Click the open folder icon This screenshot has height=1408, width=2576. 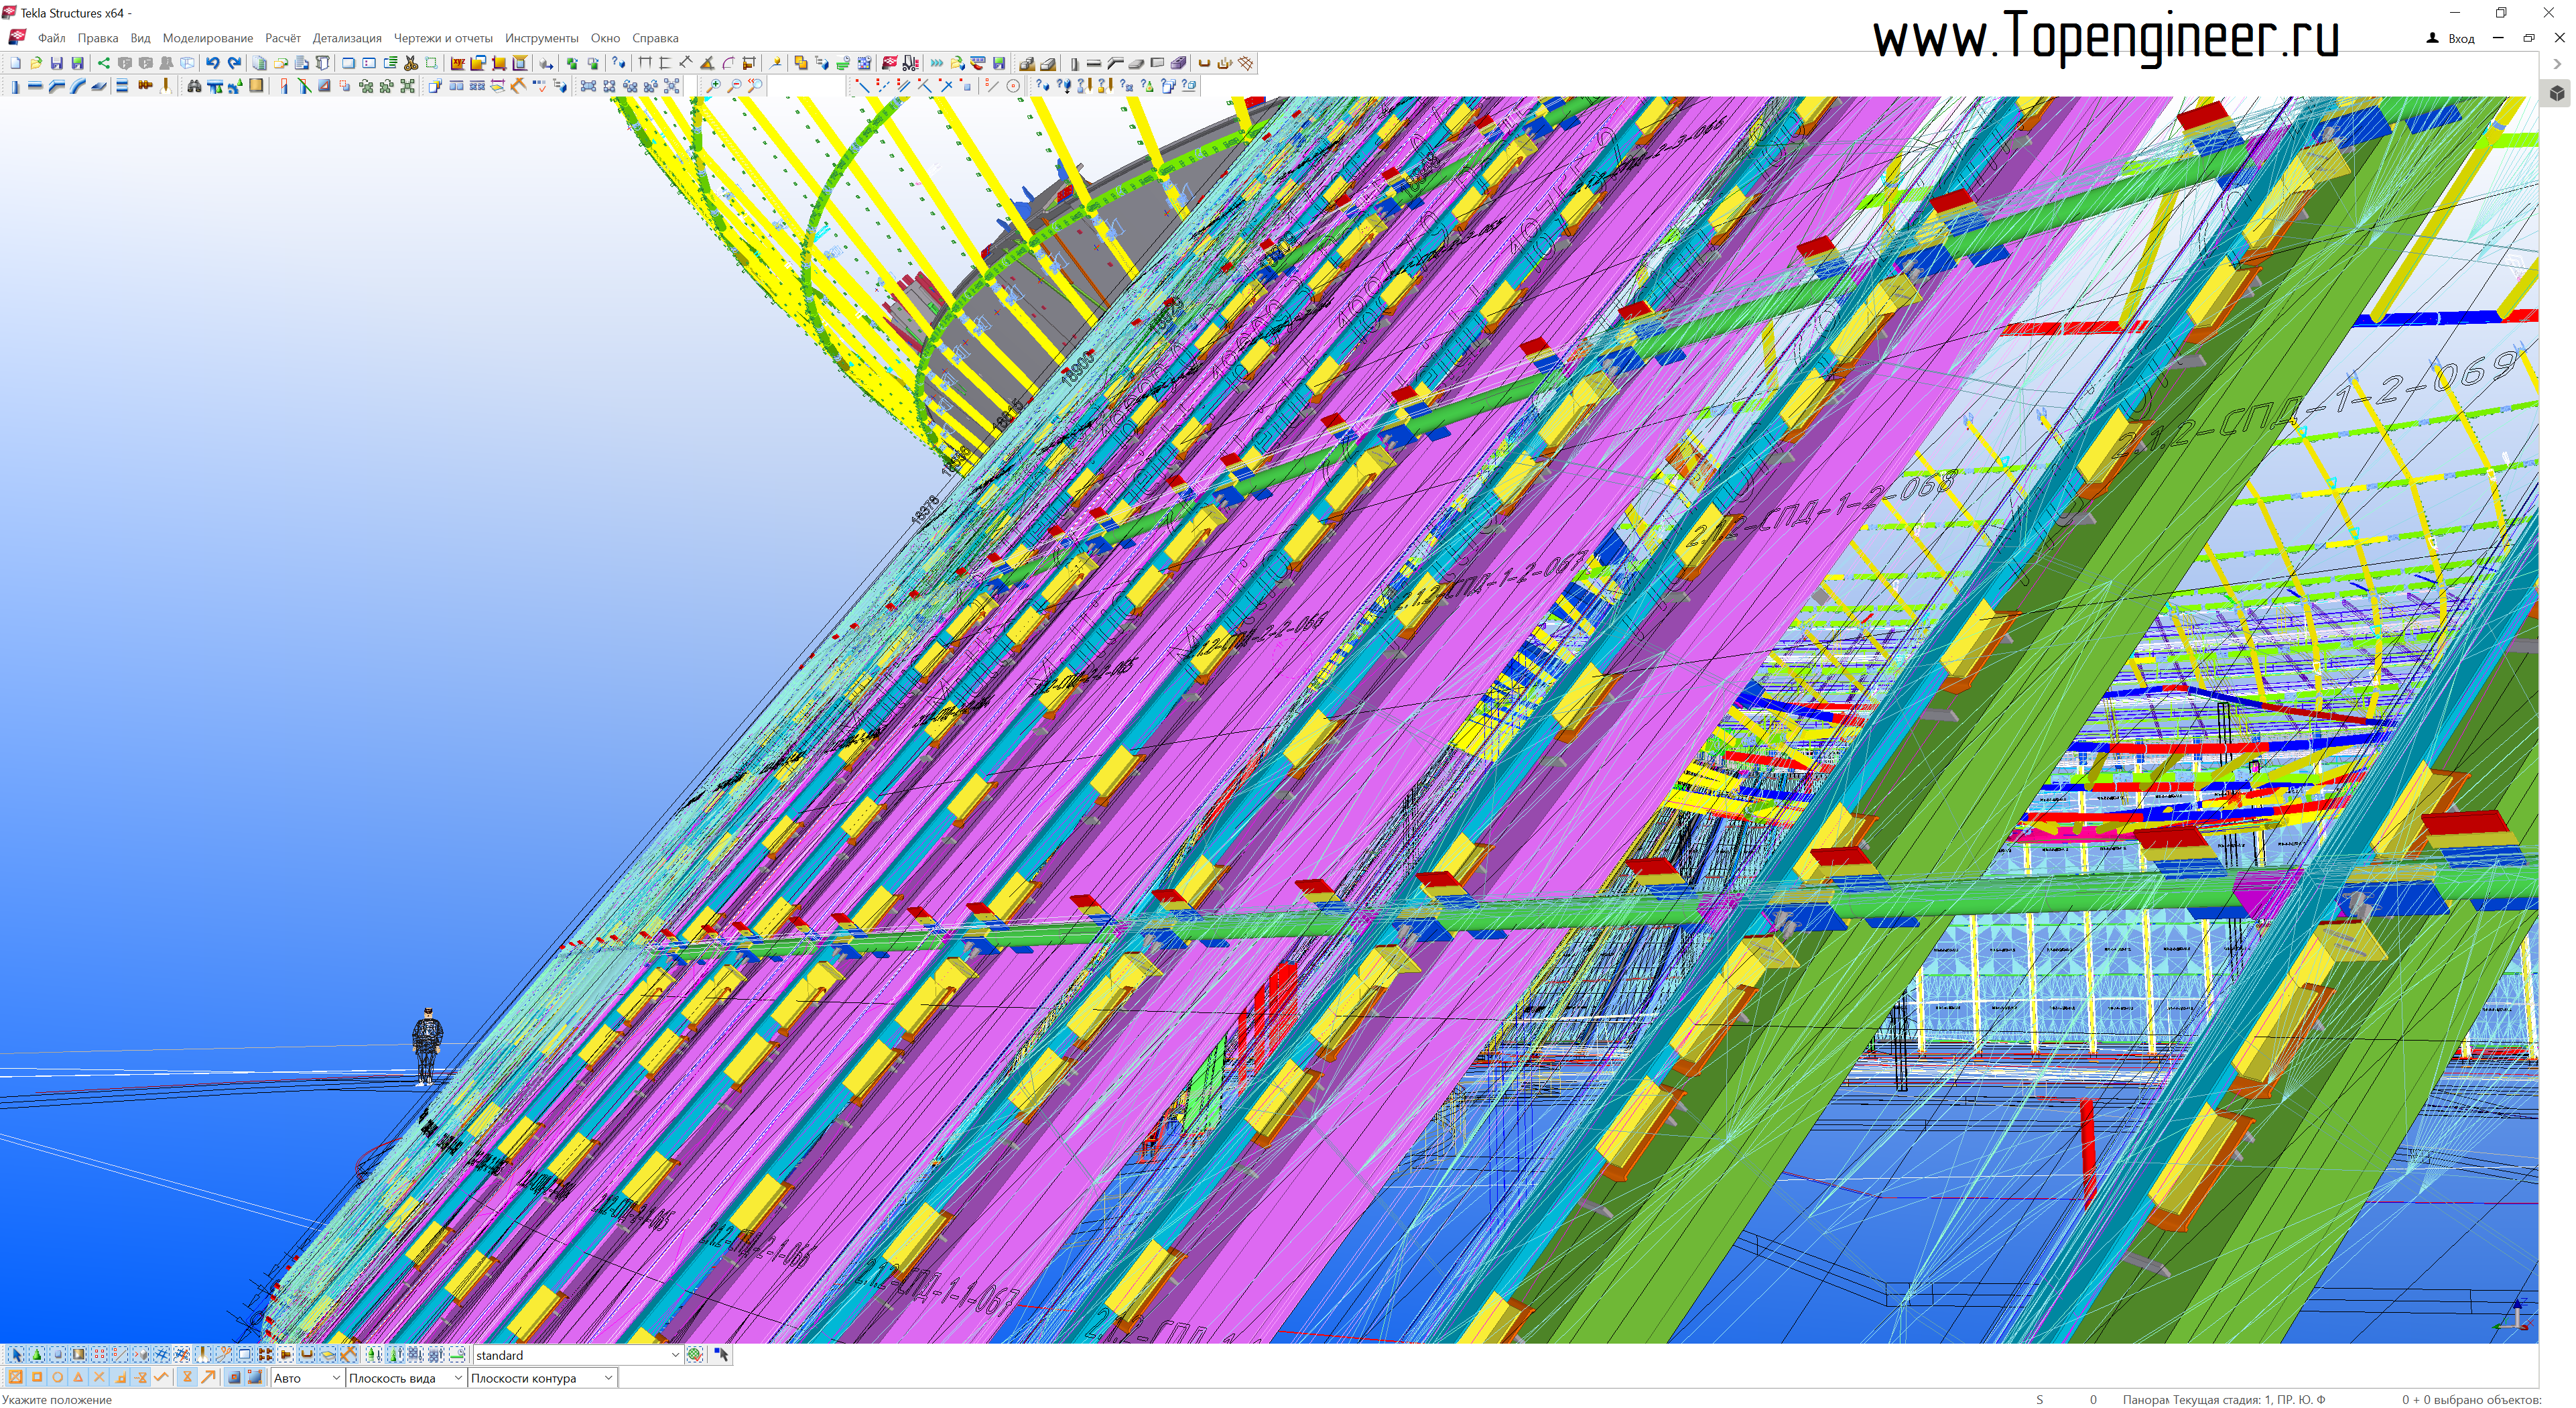[x=36, y=63]
